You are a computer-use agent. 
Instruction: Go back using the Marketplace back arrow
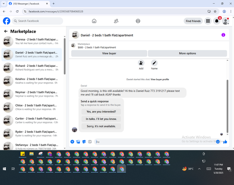click(x=6, y=31)
